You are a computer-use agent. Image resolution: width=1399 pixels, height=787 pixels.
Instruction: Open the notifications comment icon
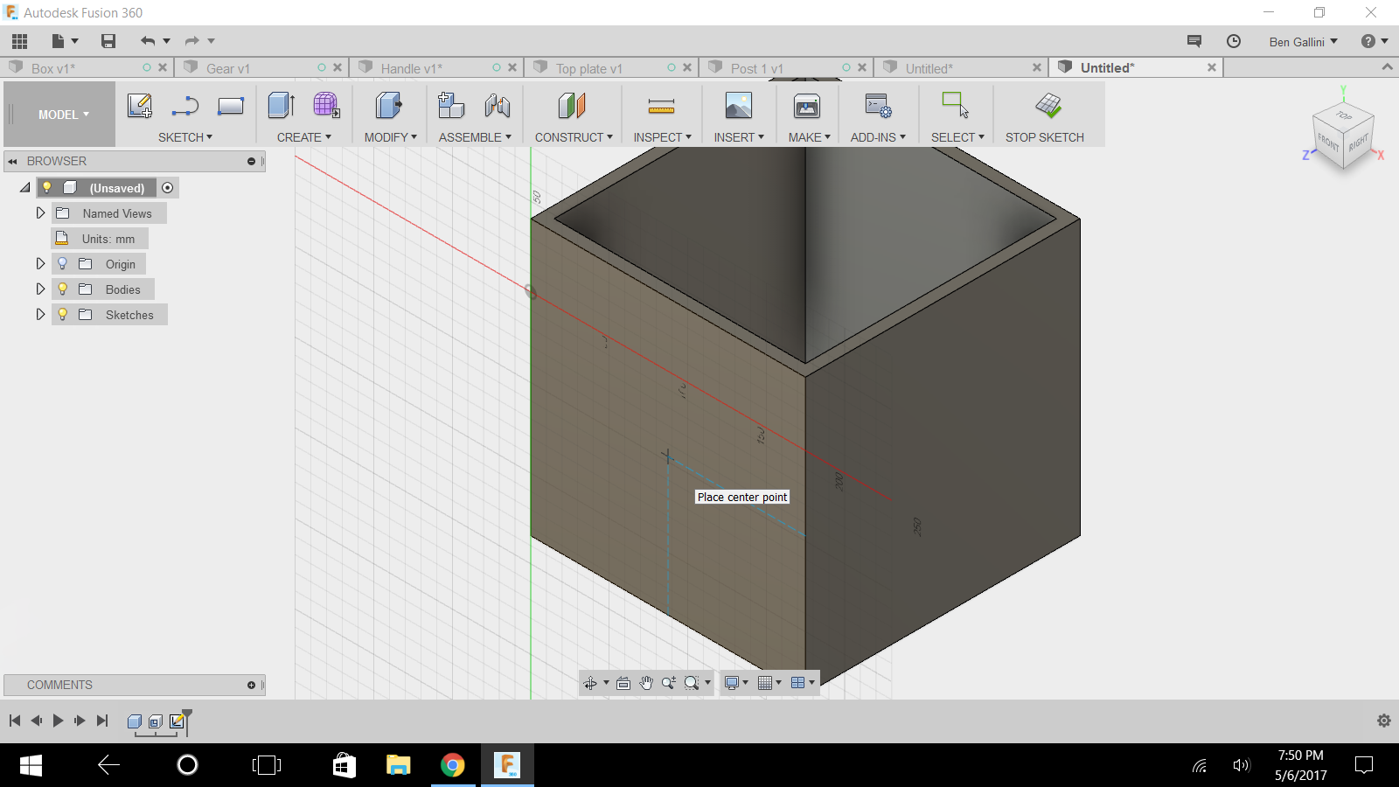point(1194,41)
